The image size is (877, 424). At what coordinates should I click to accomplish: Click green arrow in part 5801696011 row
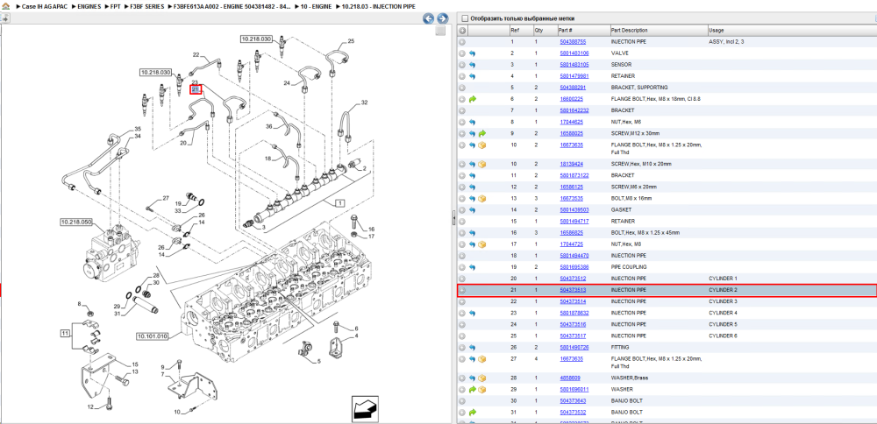(x=472, y=389)
